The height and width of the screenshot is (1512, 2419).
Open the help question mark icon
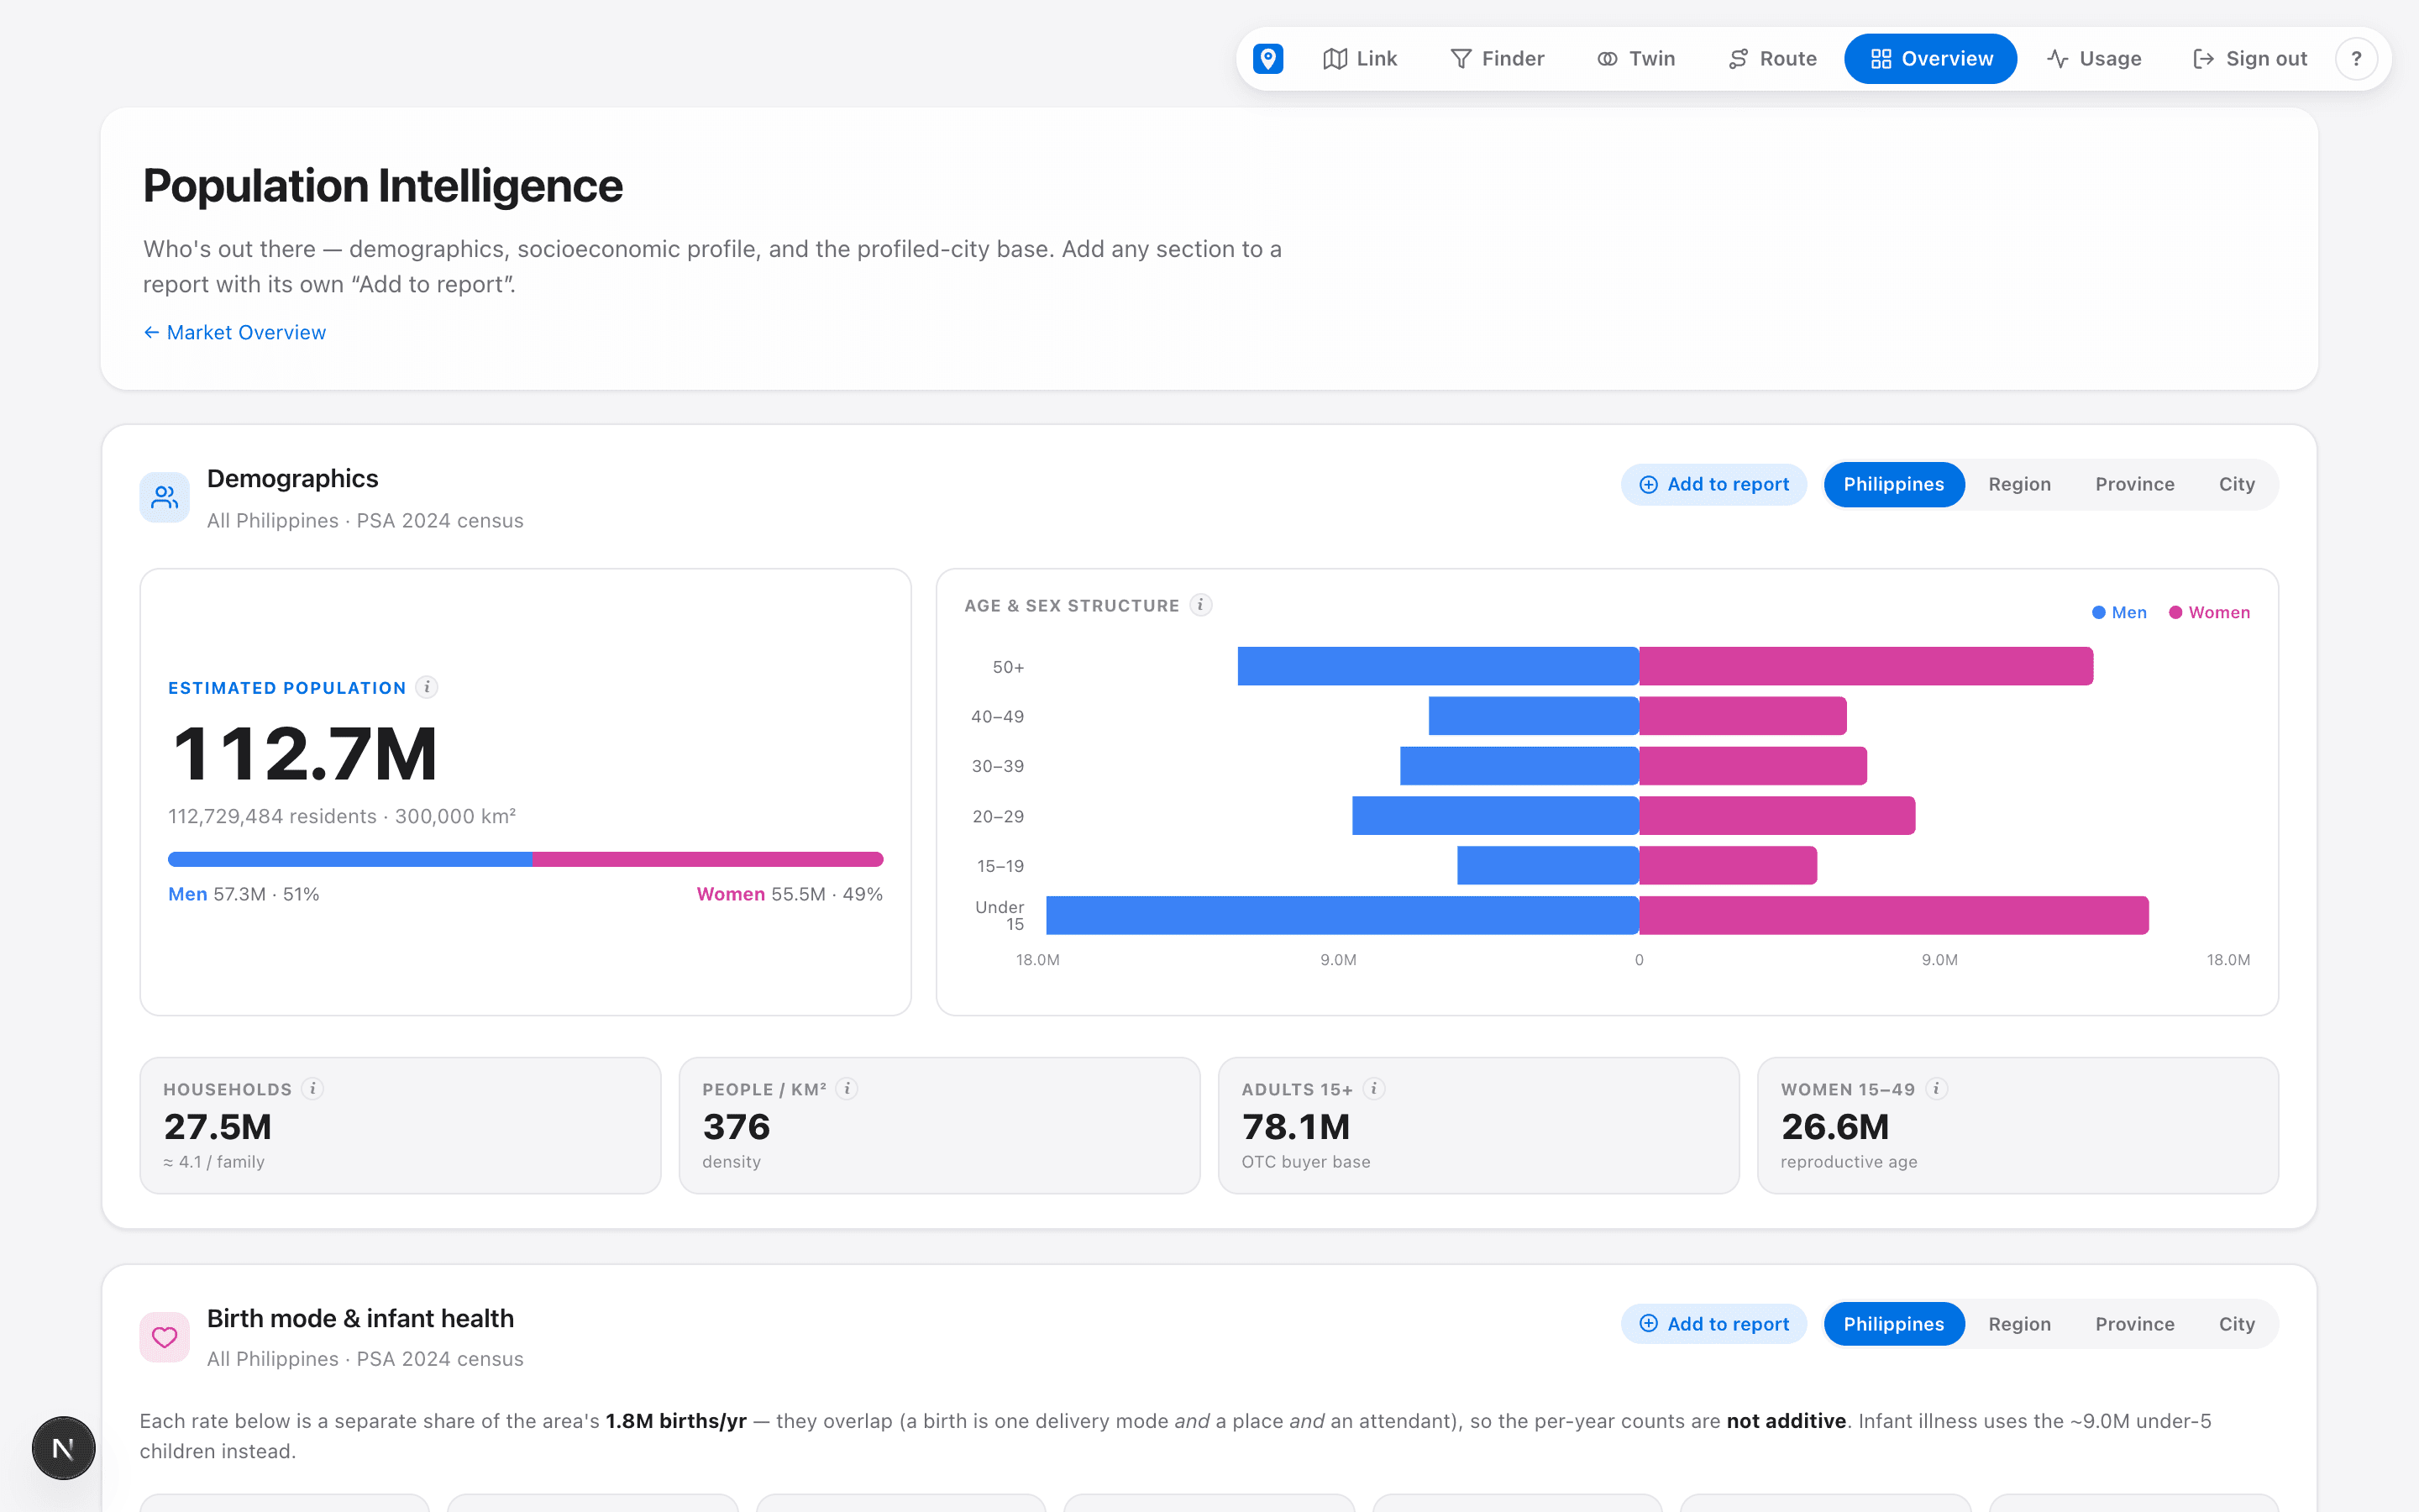2356,59
